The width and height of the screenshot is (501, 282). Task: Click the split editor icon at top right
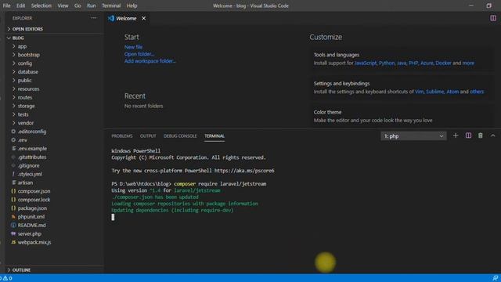pyautogui.click(x=493, y=18)
